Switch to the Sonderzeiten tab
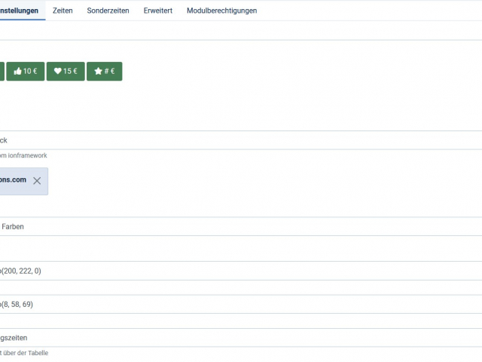Screen dimensions: 482x362 pyautogui.click(x=108, y=11)
